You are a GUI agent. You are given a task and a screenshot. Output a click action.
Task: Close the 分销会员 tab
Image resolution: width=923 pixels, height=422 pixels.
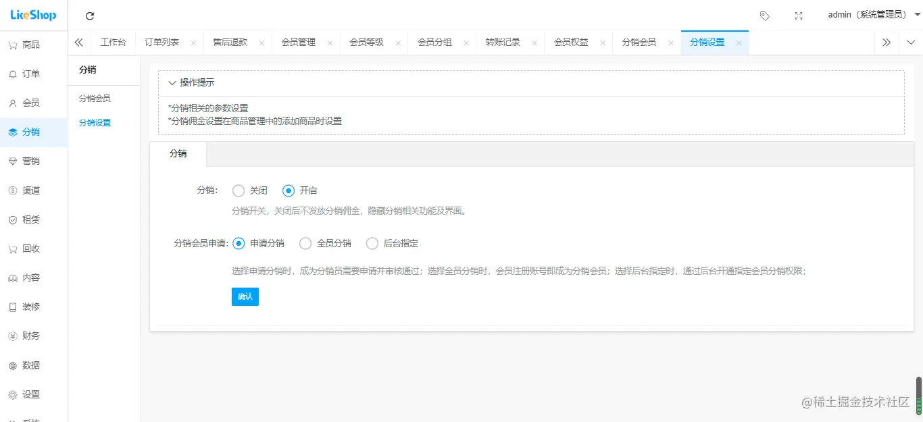coord(670,43)
